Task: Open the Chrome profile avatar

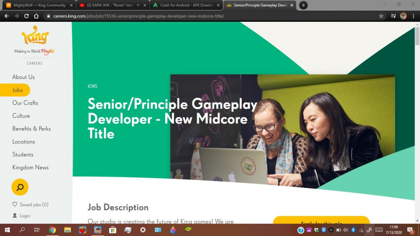Action: click(x=403, y=16)
